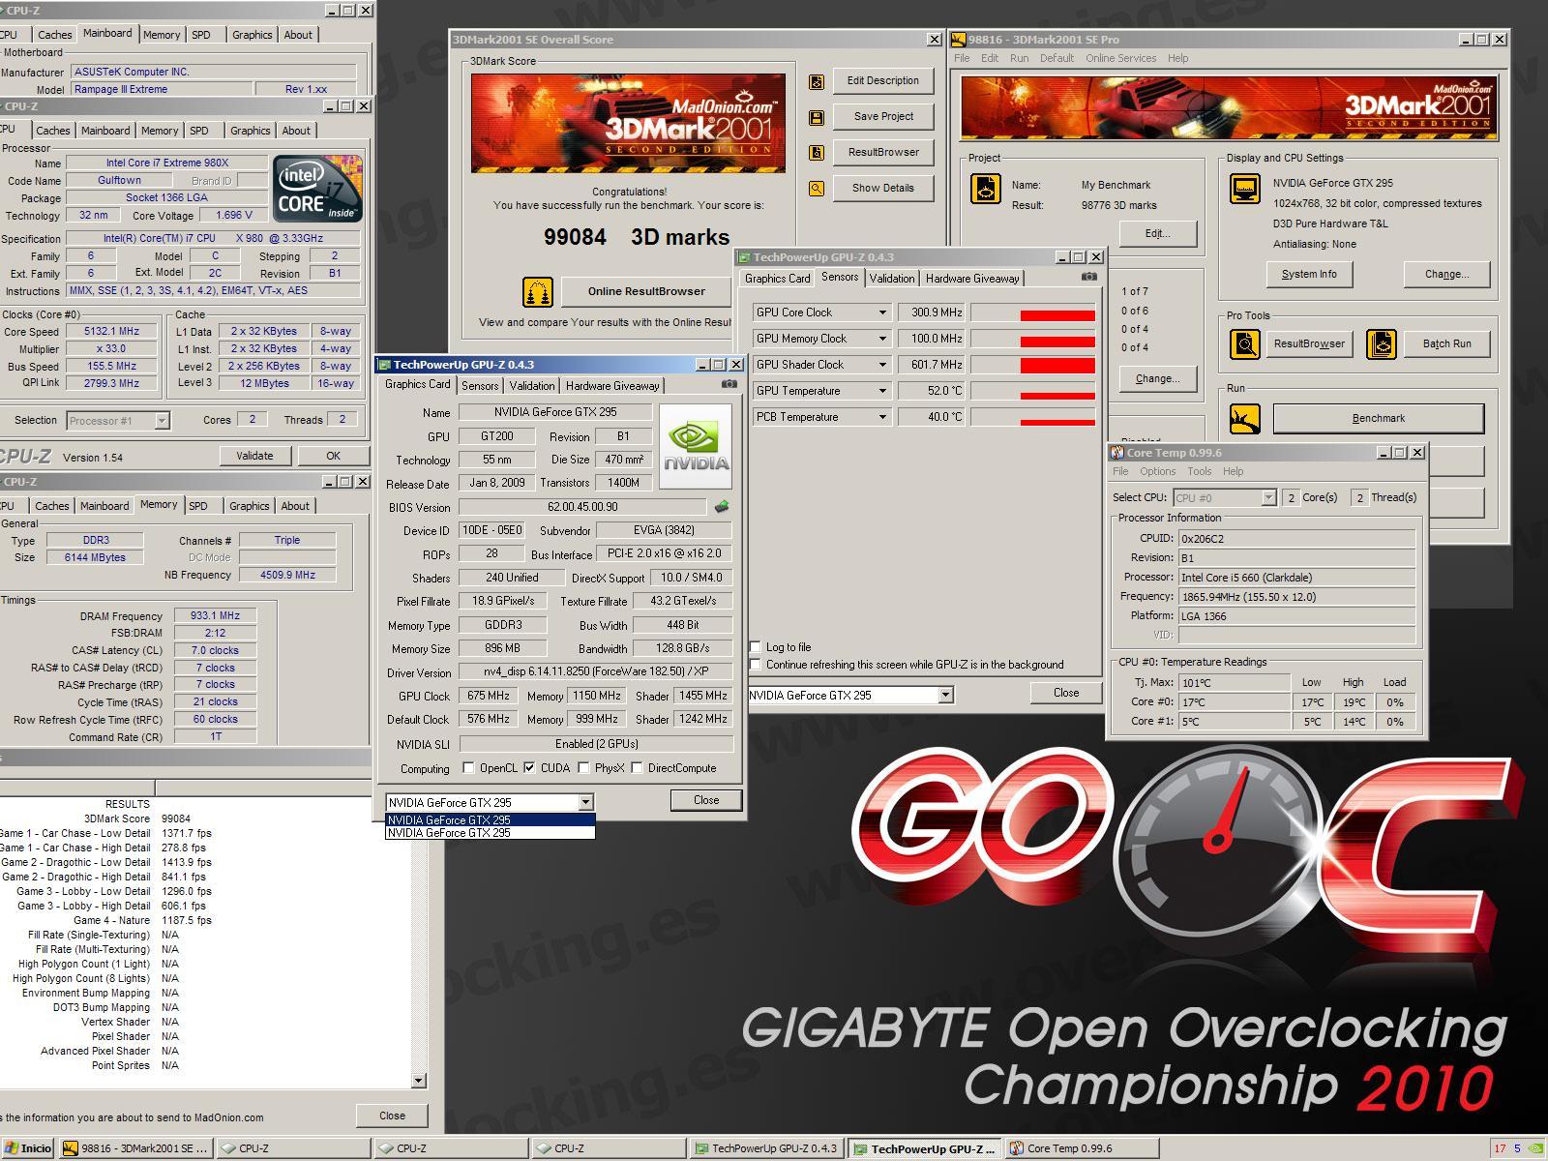Click the Core Temp title bar icon
This screenshot has width=1548, height=1161.
(x=1116, y=453)
